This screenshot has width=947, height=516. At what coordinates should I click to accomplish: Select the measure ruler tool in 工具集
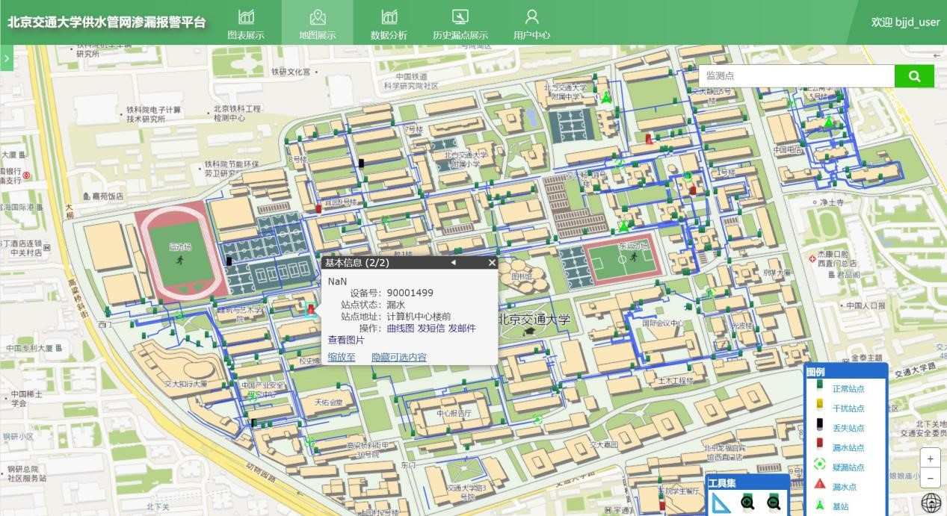pos(722,503)
